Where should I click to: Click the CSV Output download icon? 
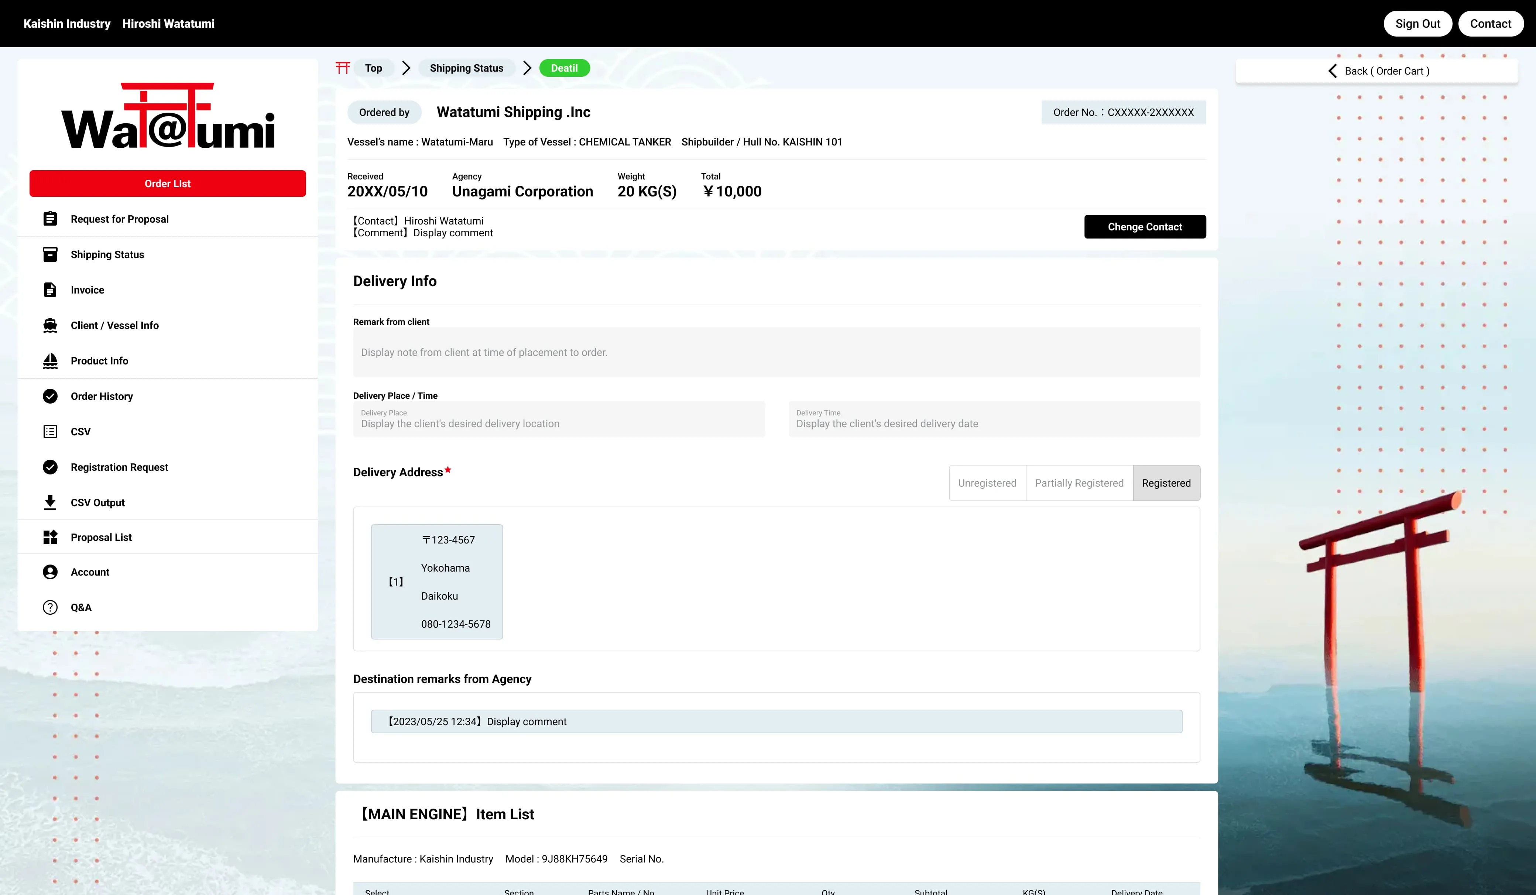(50, 502)
